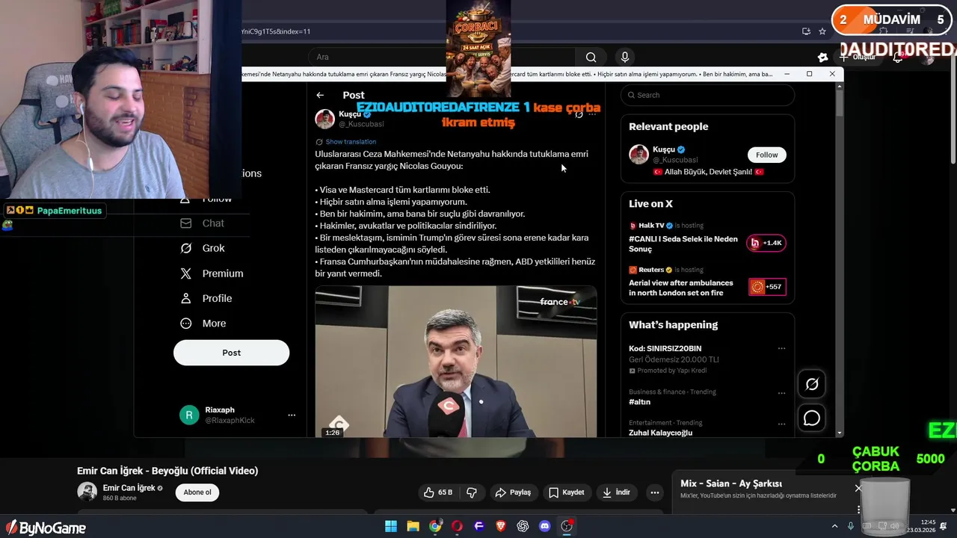Open the #altın trending topic
Viewport: 957px width, 538px height.
click(x=639, y=402)
